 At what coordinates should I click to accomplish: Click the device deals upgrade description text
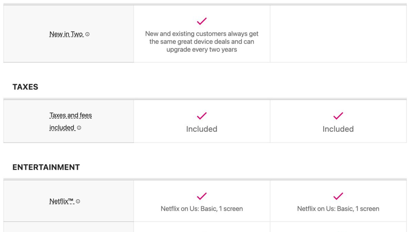202,42
